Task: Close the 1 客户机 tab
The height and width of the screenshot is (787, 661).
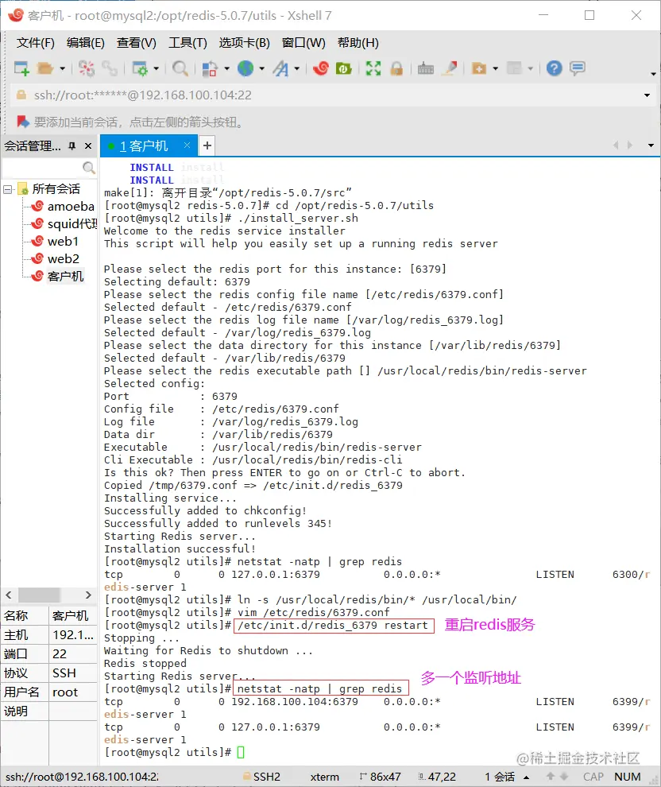Action: (187, 145)
